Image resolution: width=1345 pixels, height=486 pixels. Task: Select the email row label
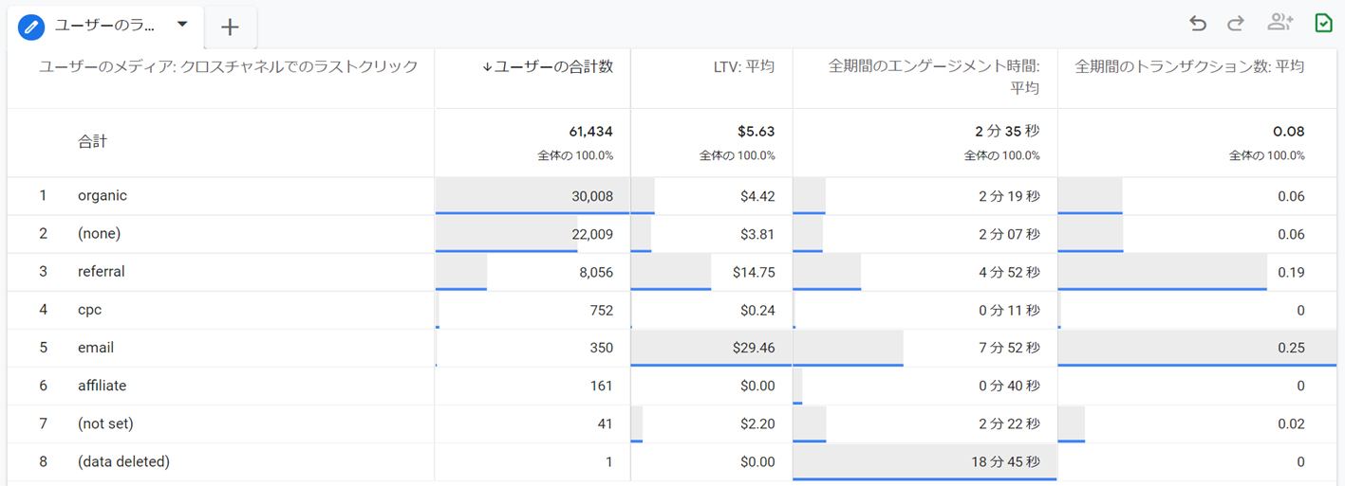click(96, 348)
